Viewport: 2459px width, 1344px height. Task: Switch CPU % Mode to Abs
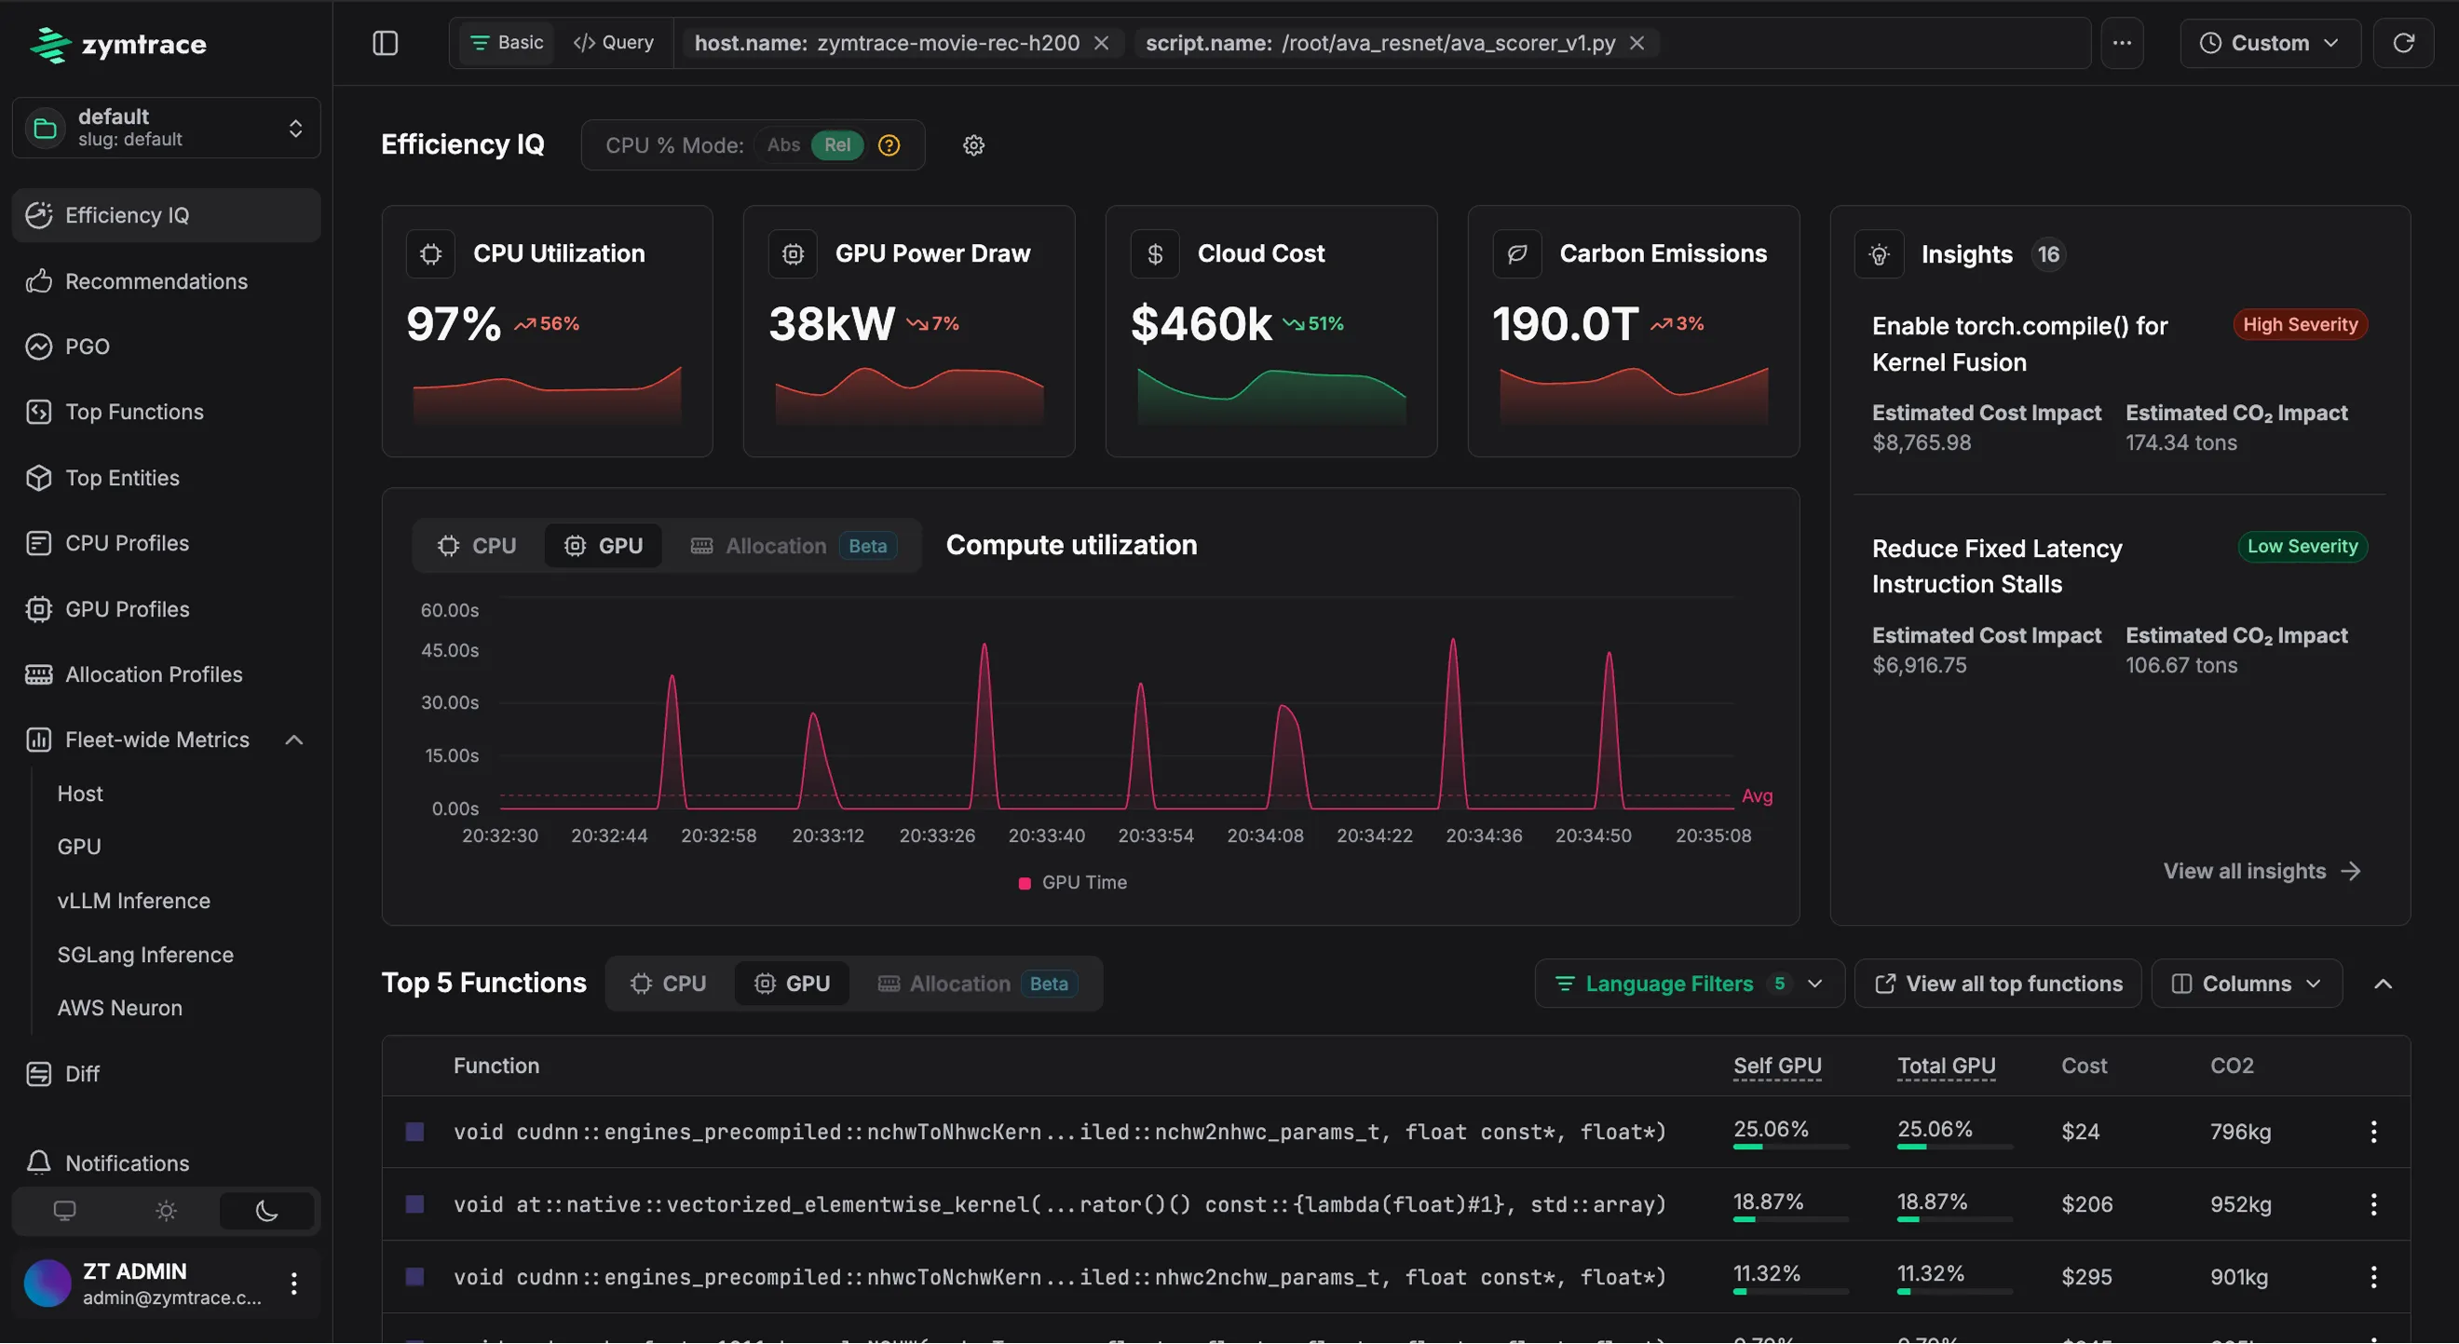pyautogui.click(x=782, y=145)
